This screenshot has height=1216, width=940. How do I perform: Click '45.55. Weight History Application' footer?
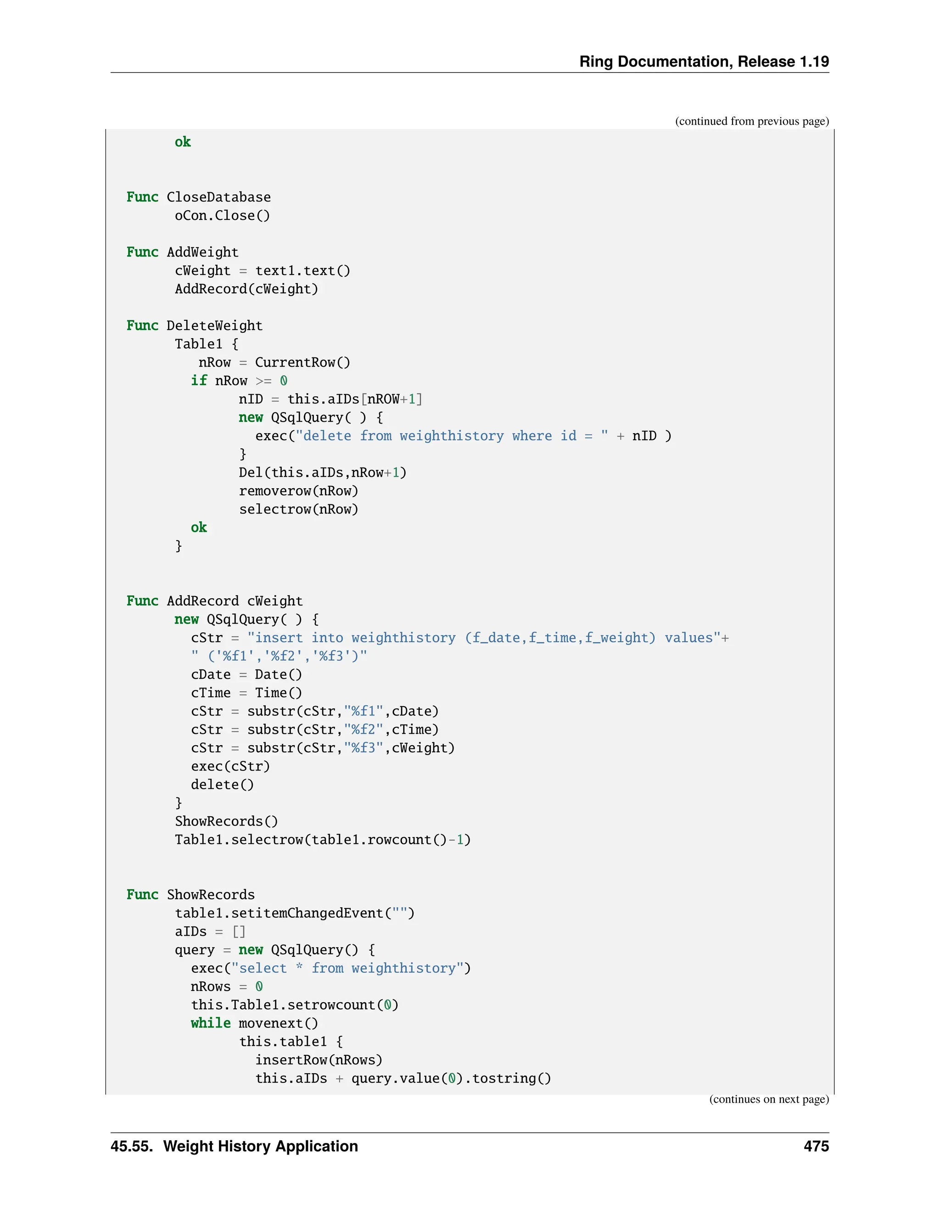(235, 1146)
